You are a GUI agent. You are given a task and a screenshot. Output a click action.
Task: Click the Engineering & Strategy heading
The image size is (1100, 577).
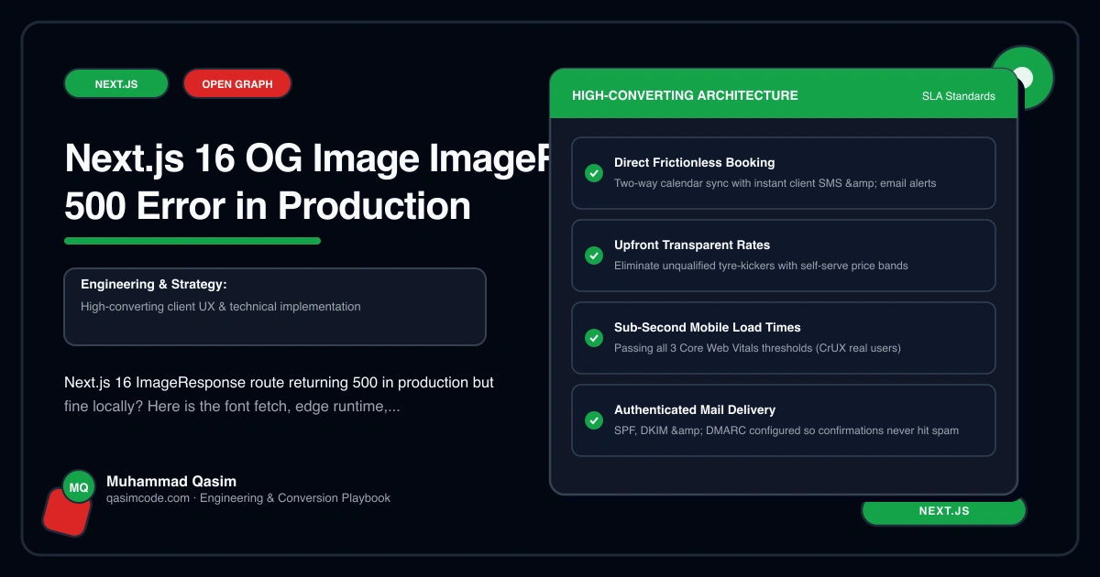pyautogui.click(x=153, y=285)
